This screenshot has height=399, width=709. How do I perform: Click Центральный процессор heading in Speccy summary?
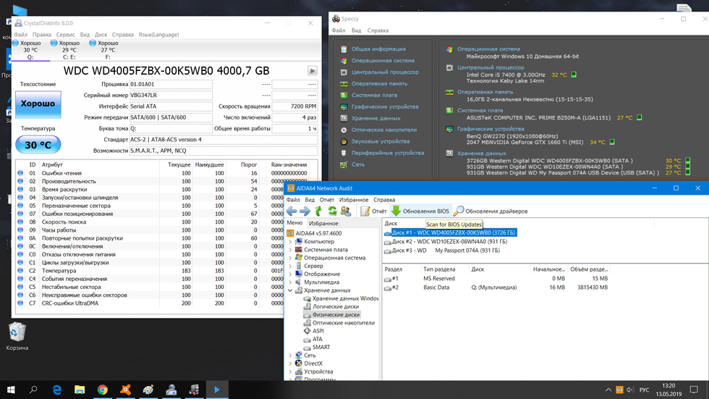[491, 67]
